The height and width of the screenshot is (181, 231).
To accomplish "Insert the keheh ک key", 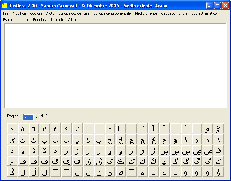I will click(110, 161).
